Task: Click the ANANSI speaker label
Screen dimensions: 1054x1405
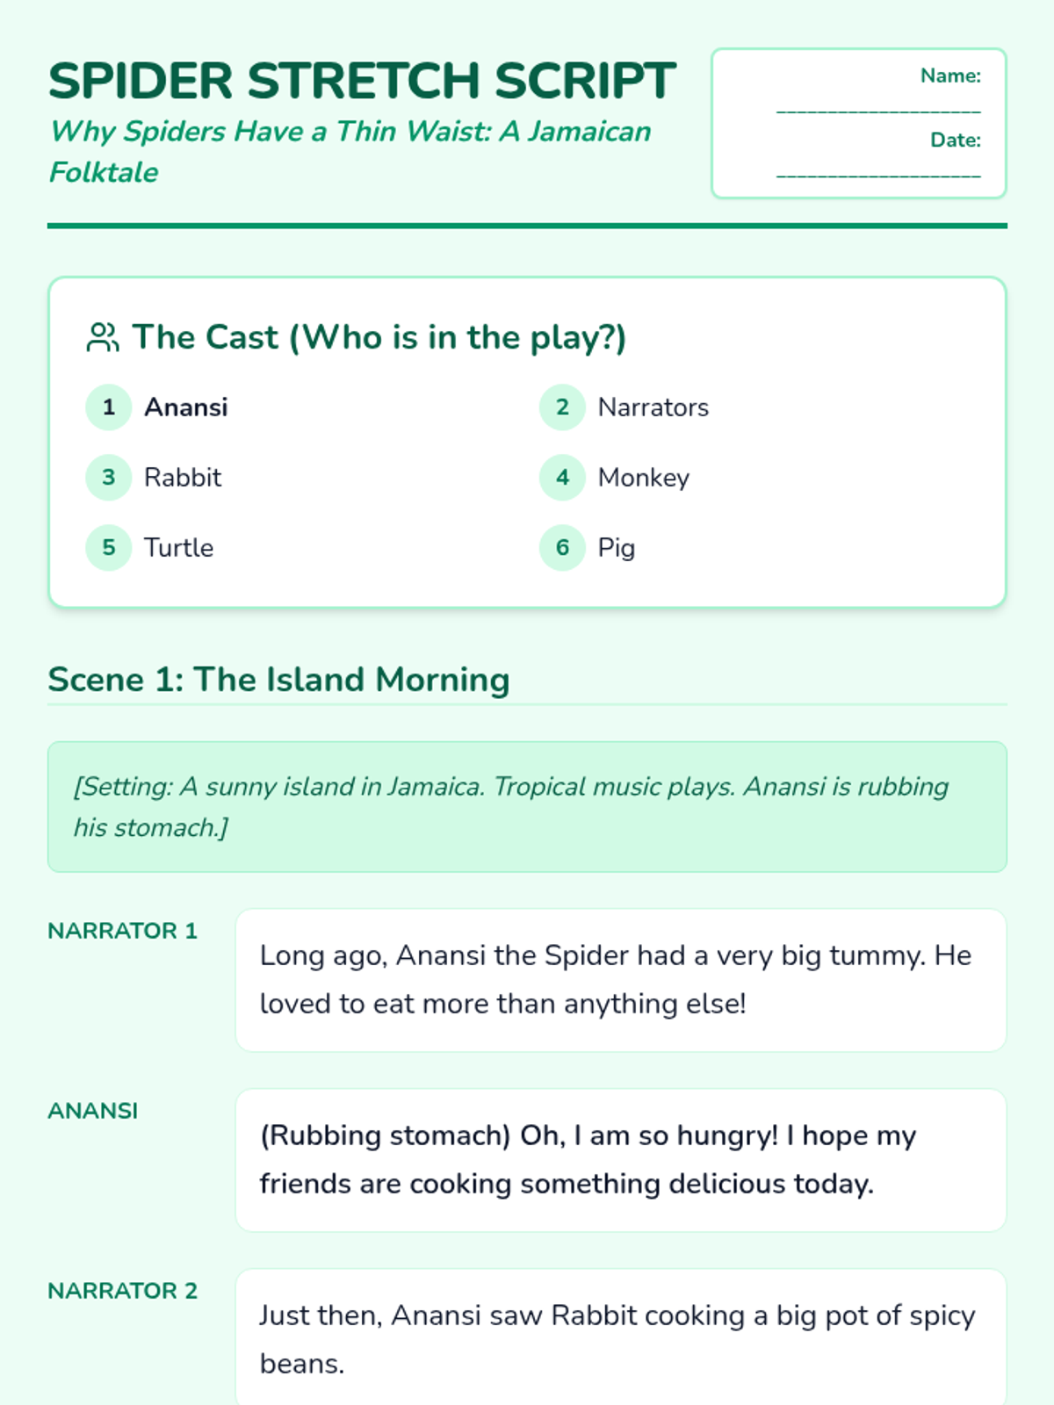Action: coord(93,1111)
